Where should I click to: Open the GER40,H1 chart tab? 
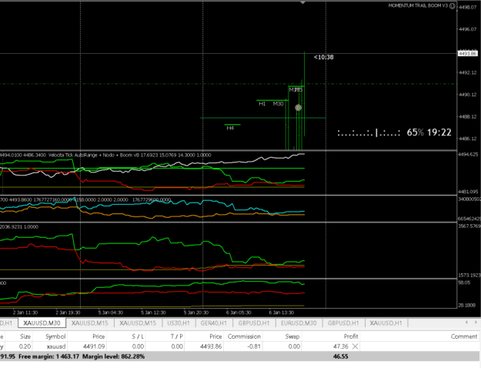[x=213, y=323]
